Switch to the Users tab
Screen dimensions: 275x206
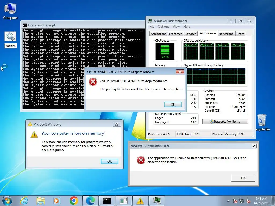point(240,34)
